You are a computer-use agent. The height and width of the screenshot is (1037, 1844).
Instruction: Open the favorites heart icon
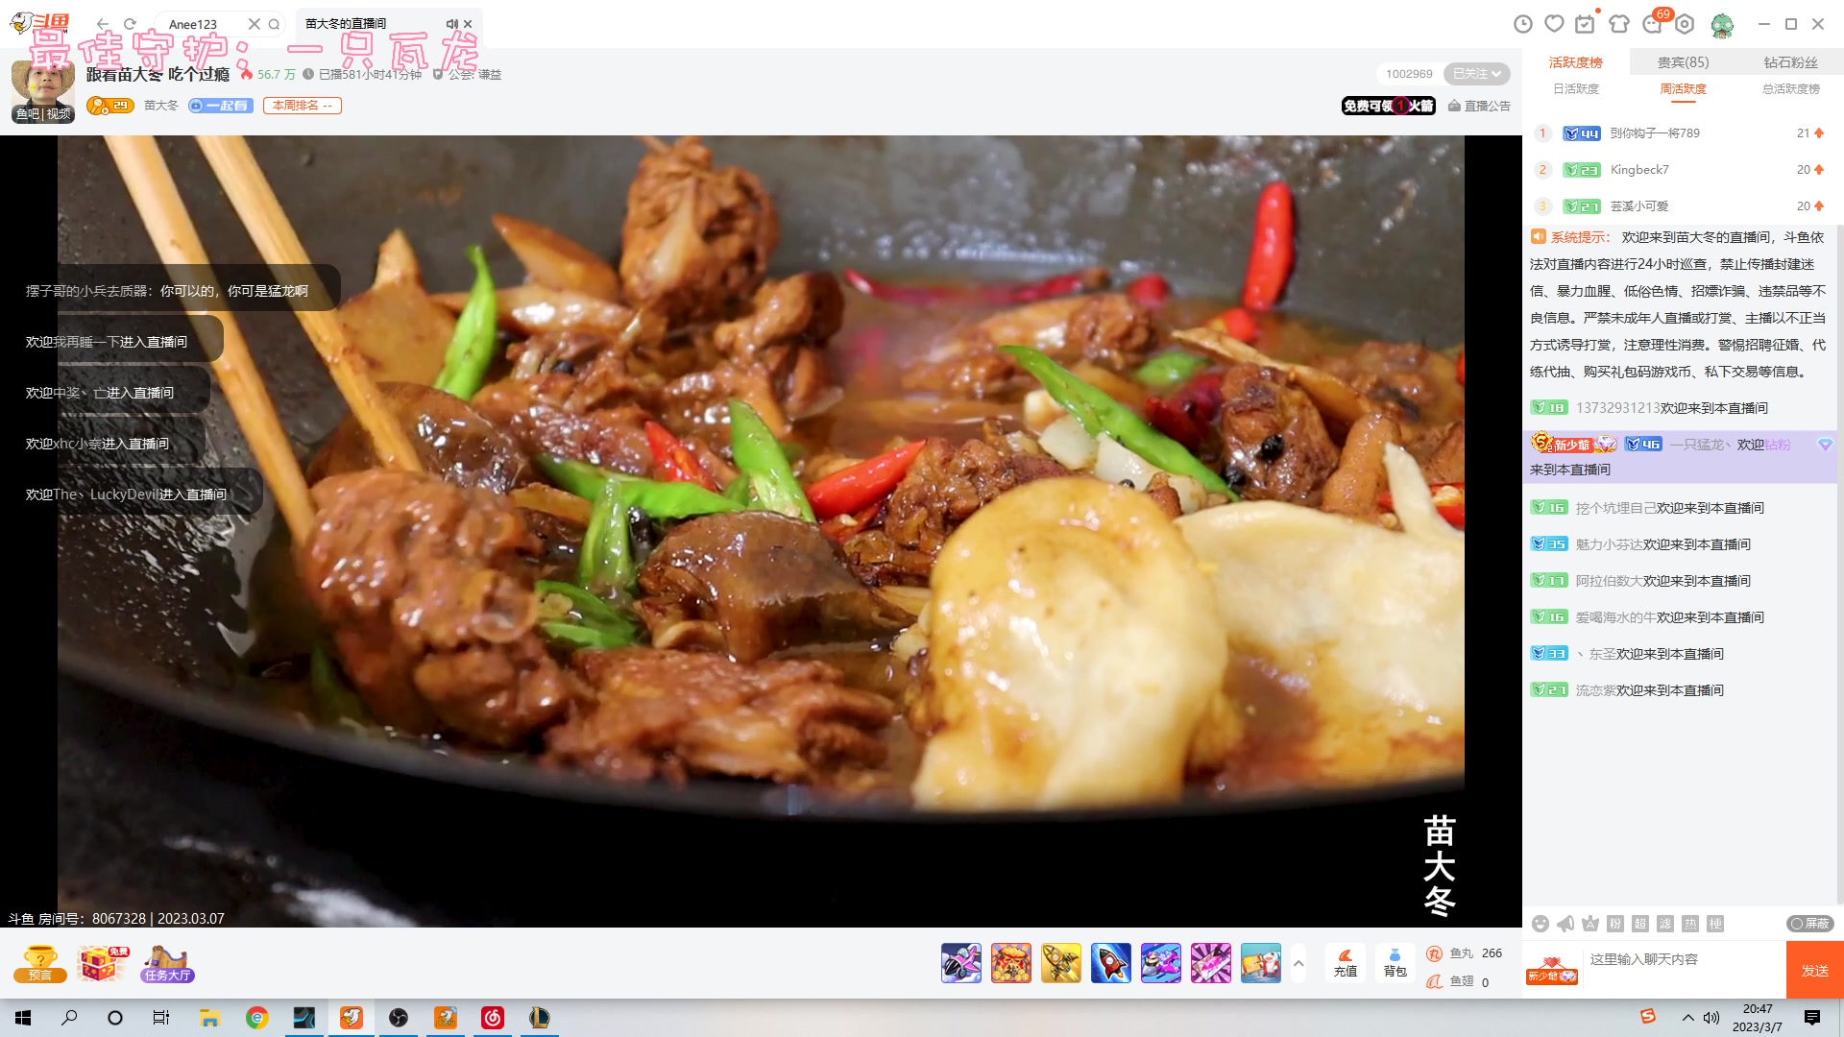pyautogui.click(x=1554, y=24)
